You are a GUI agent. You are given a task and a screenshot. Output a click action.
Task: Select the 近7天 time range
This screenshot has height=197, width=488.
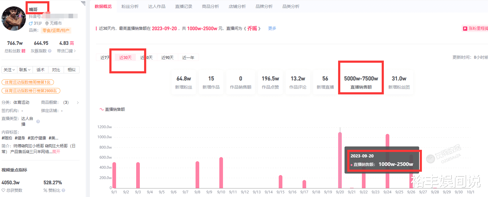point(105,58)
